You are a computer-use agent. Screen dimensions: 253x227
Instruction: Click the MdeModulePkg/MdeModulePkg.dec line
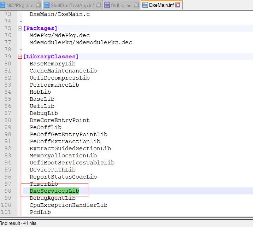(x=81, y=42)
